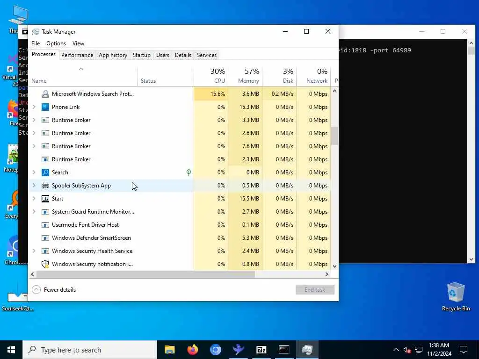The image size is (479, 359).
Task: Switch to the Users tab
Action: [162, 55]
